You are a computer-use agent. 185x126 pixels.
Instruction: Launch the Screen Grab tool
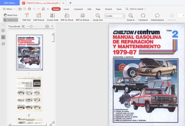[52, 17]
